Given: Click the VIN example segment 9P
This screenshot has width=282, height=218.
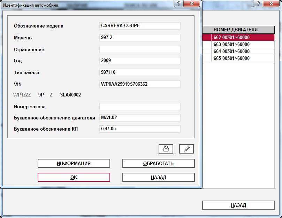Looking at the screenshot, I should tap(41, 95).
